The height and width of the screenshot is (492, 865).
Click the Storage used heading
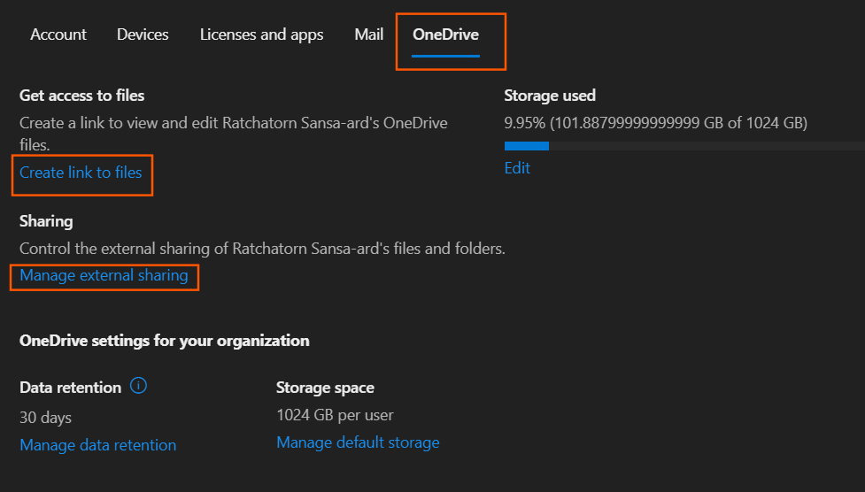point(550,96)
